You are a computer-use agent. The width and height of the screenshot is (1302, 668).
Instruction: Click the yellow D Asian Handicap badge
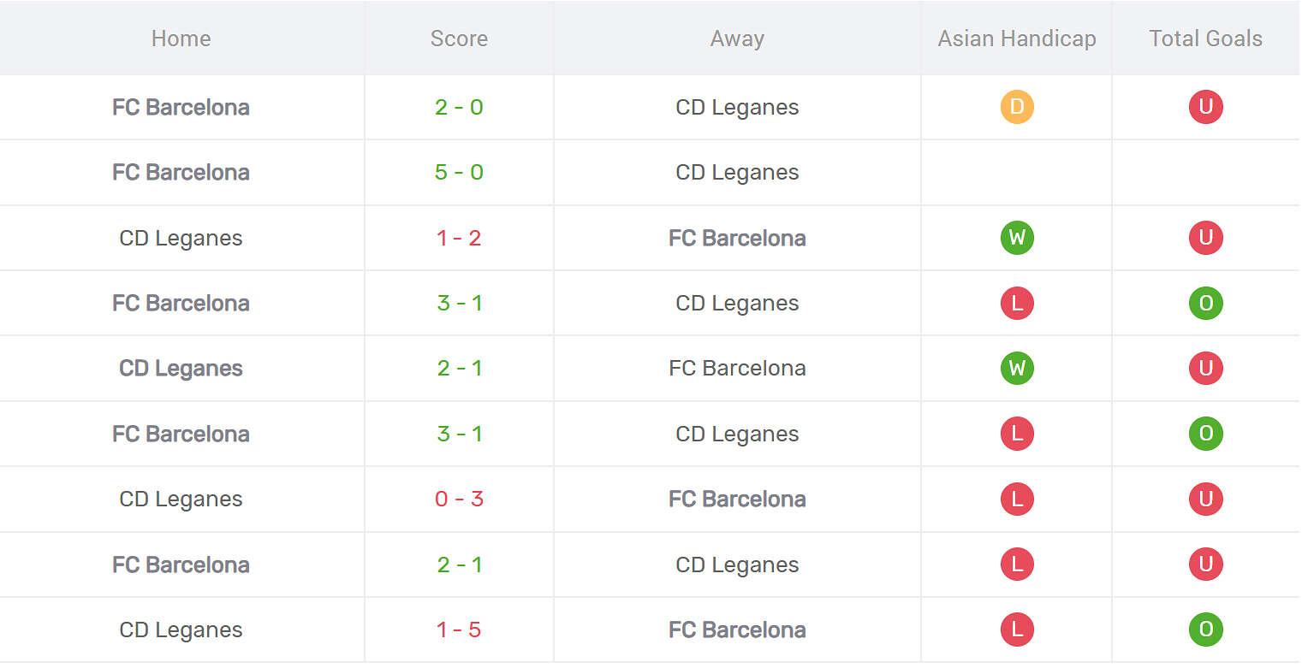pos(1016,108)
